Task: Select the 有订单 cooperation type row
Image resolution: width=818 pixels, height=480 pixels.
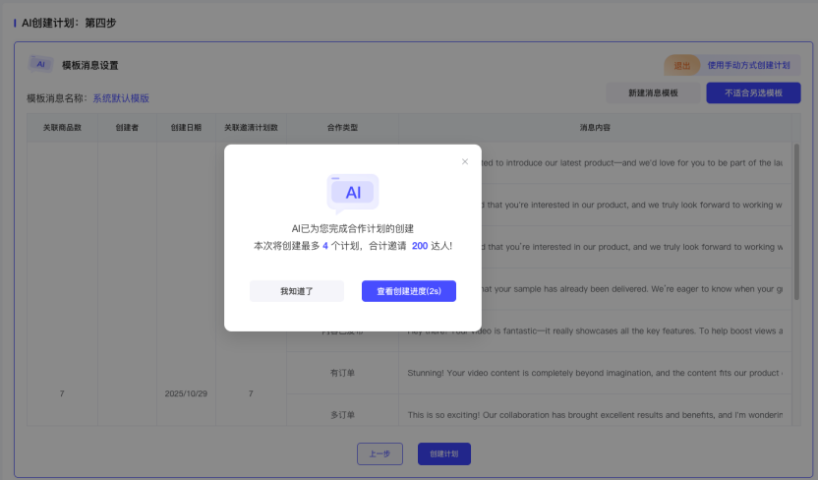Action: (342, 373)
